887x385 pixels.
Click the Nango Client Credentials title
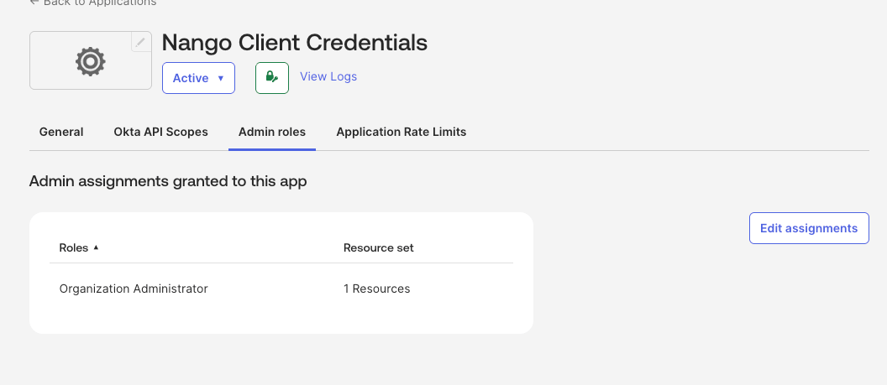295,42
